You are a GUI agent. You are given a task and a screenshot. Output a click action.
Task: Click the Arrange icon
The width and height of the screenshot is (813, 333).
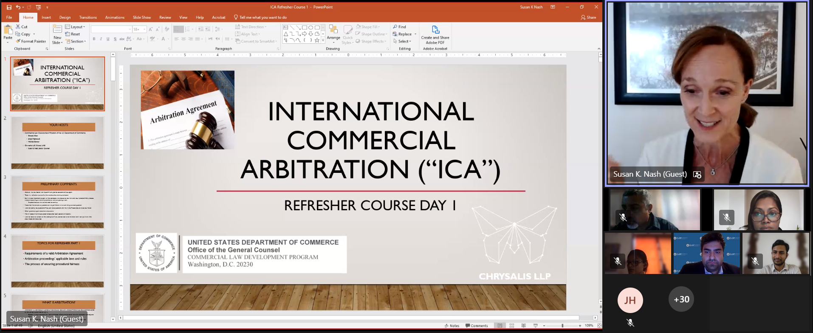(x=333, y=30)
